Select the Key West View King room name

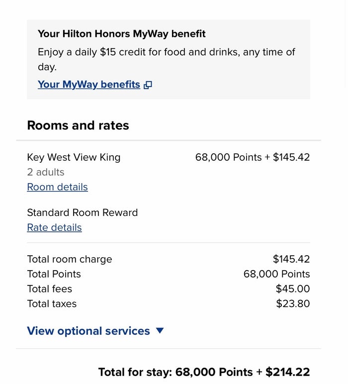point(74,157)
